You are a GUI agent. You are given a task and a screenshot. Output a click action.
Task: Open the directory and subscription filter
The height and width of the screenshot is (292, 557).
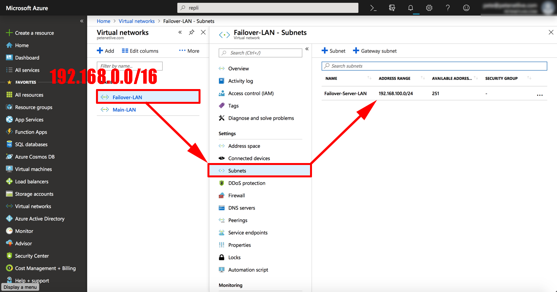pos(392,8)
